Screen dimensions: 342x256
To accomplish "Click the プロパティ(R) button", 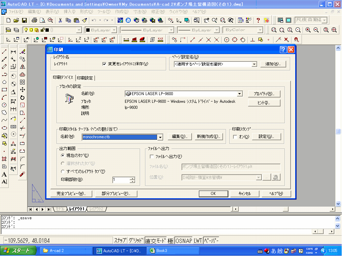I will click(x=264, y=94).
